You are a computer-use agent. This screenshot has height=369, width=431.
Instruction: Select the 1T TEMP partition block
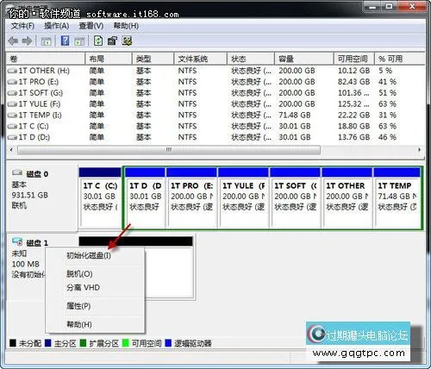point(397,197)
